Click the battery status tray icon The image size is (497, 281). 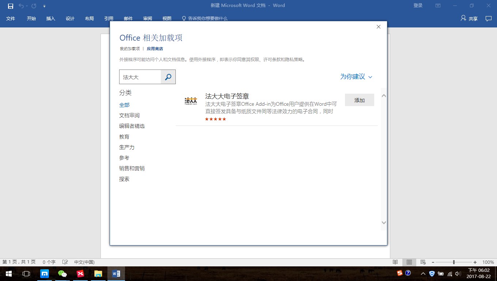click(x=441, y=274)
